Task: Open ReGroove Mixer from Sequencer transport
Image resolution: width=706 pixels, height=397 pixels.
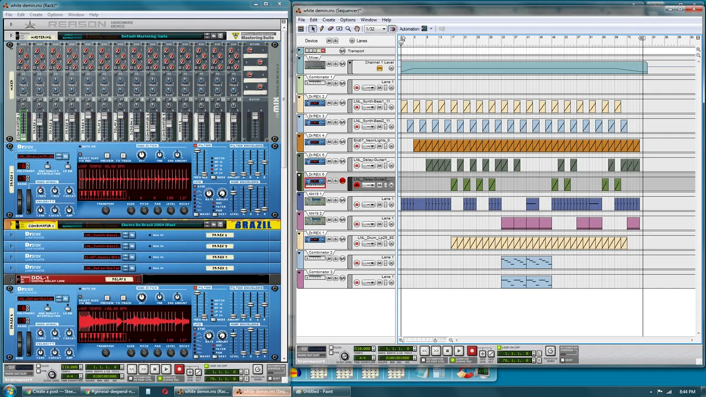Action: pos(550,351)
